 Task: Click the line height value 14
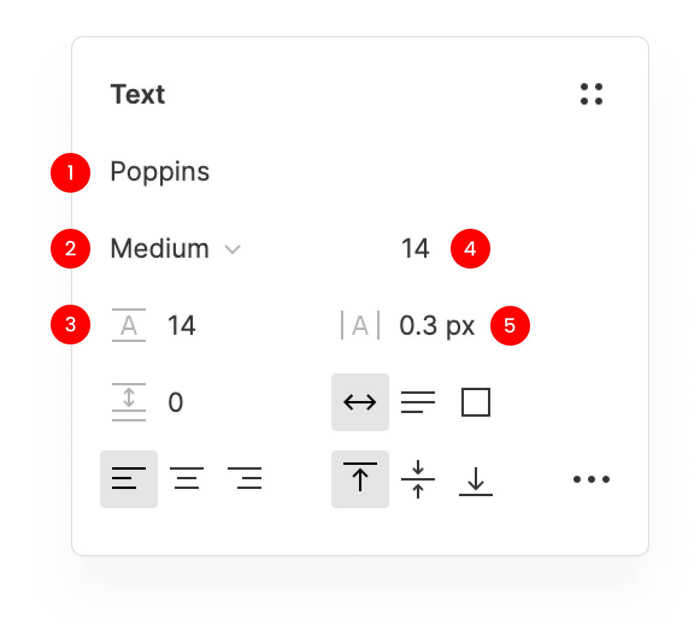point(182,326)
